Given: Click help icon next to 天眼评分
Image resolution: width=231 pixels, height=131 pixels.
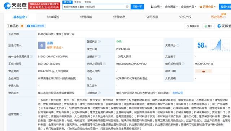Looking at the screenshot, I should tap(178, 45).
